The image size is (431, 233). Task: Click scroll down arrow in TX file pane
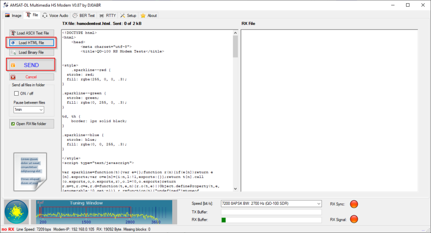pyautogui.click(x=235, y=189)
